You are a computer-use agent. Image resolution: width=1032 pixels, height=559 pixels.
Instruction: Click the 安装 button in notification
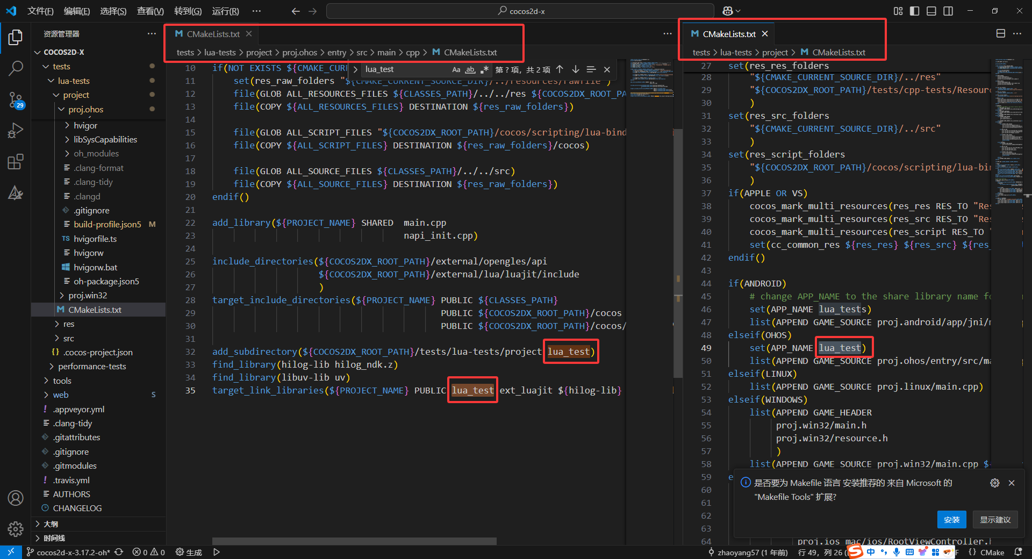(x=951, y=520)
